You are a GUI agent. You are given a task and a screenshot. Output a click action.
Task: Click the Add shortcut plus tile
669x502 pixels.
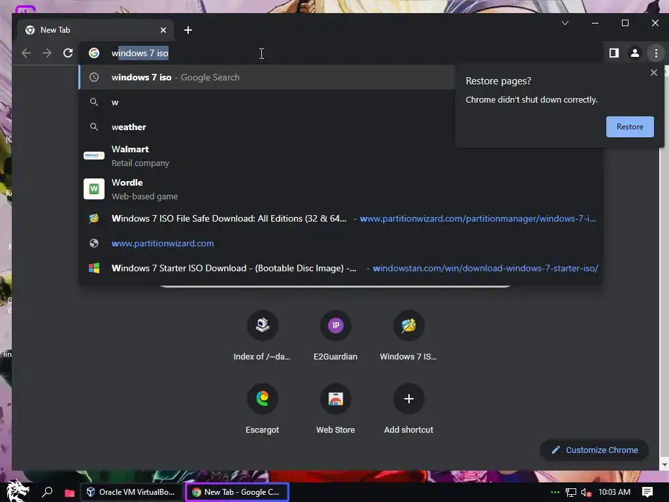408,409
